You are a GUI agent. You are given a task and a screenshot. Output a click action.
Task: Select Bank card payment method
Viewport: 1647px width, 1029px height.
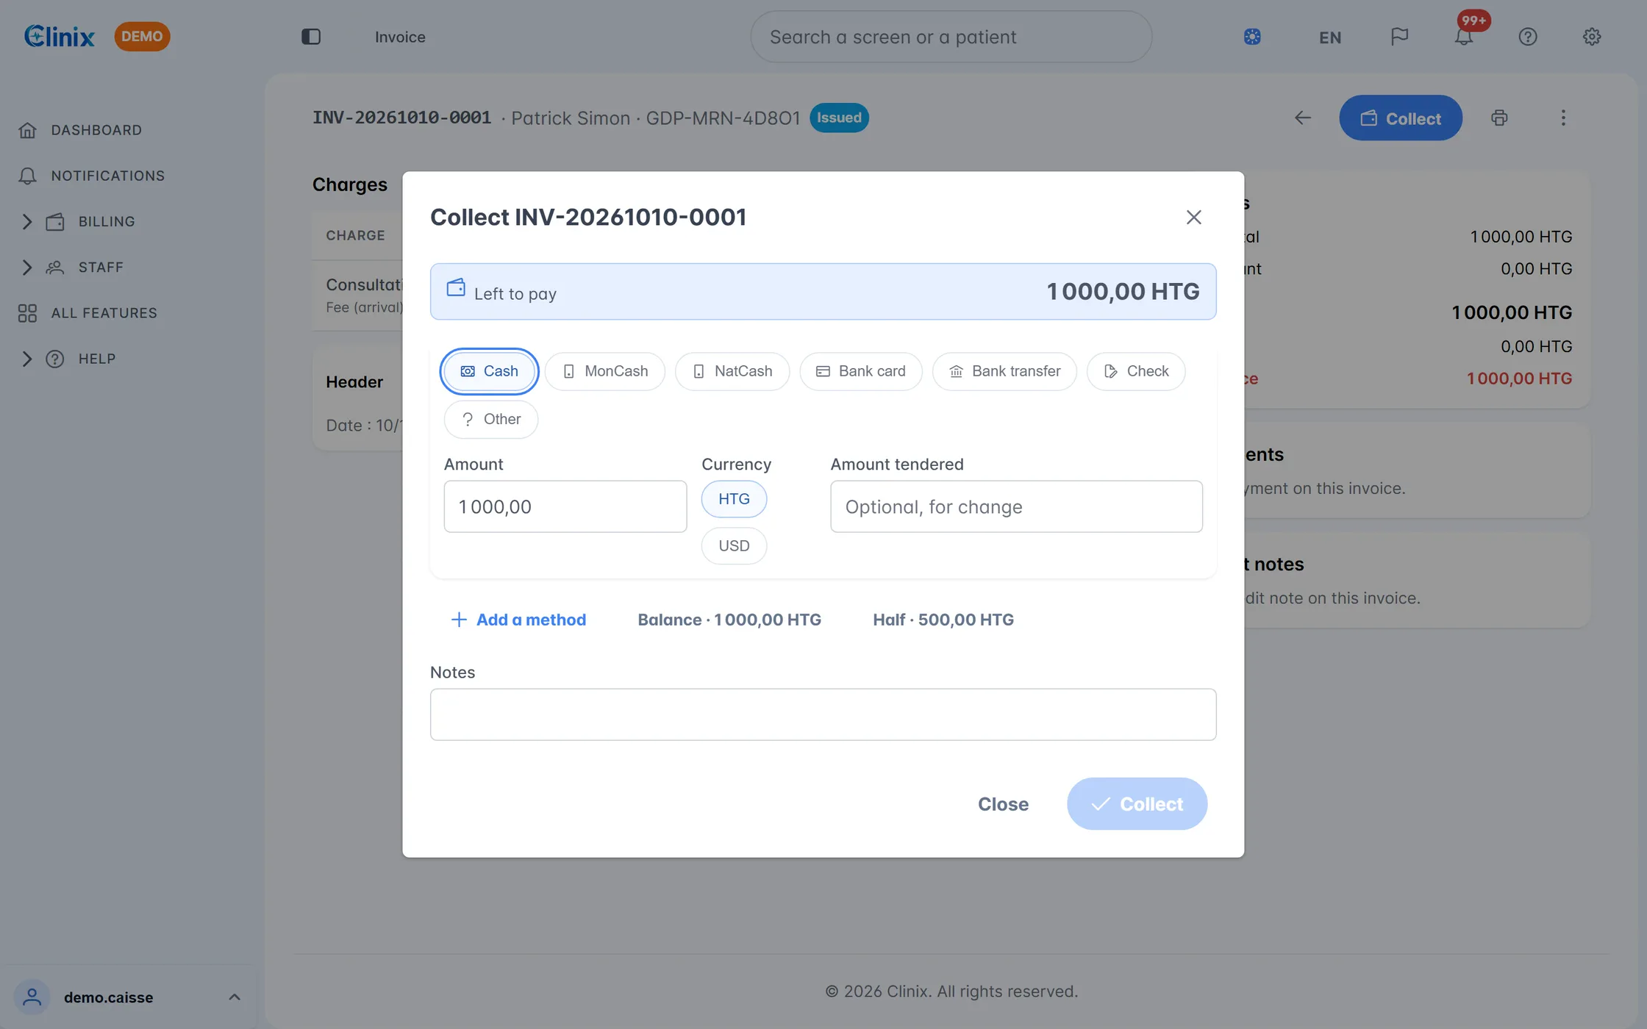[x=861, y=371]
